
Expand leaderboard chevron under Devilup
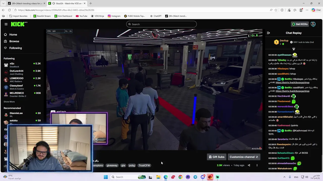293,49
